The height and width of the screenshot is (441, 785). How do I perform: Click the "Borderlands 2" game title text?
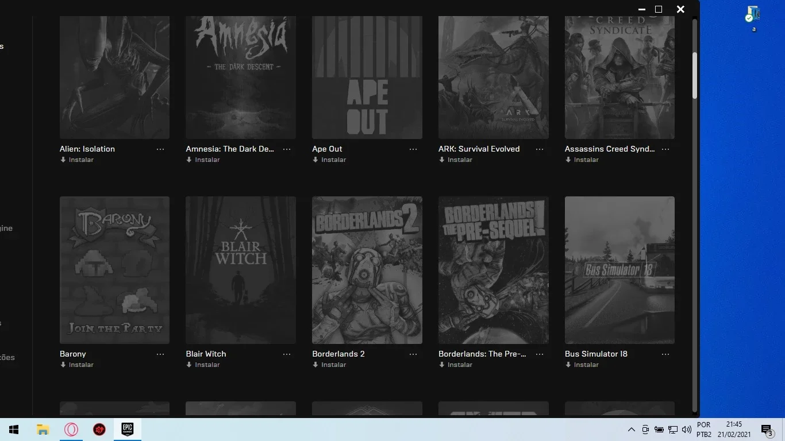click(x=338, y=354)
